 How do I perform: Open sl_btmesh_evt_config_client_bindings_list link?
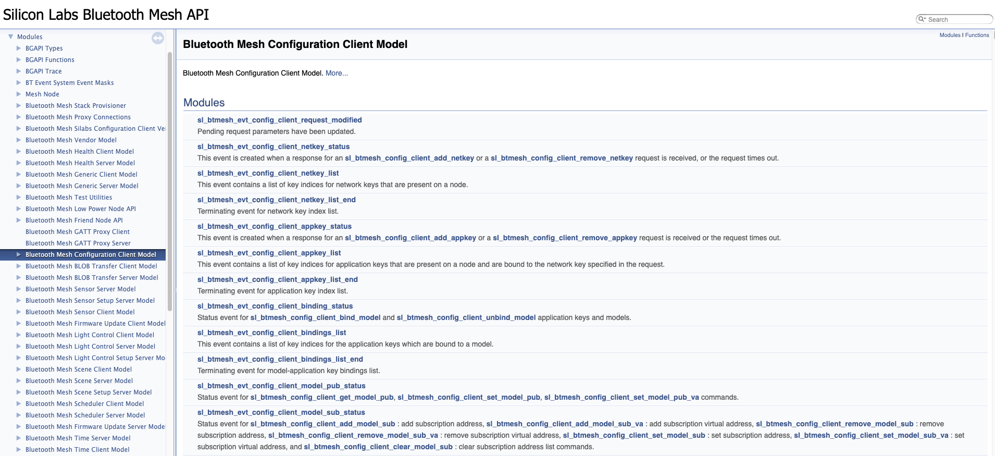(272, 332)
